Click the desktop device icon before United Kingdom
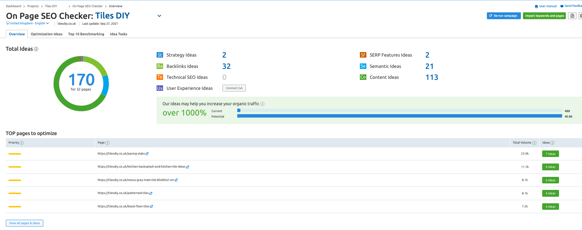The image size is (582, 230). click(x=8, y=23)
